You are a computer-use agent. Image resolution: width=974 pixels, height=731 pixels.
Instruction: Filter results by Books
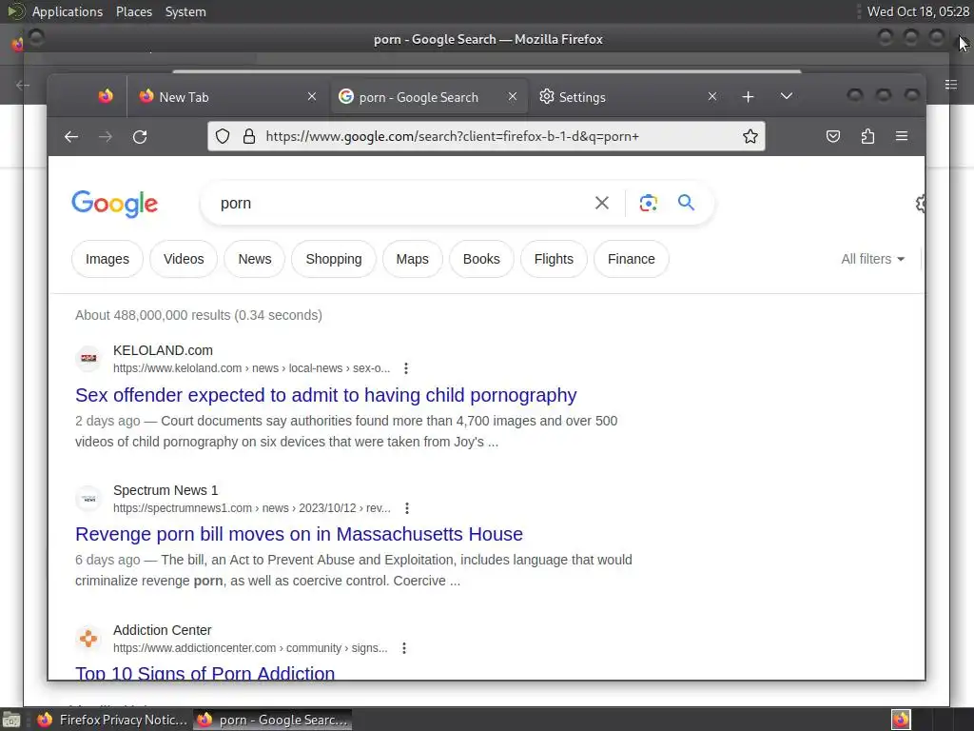click(x=481, y=259)
